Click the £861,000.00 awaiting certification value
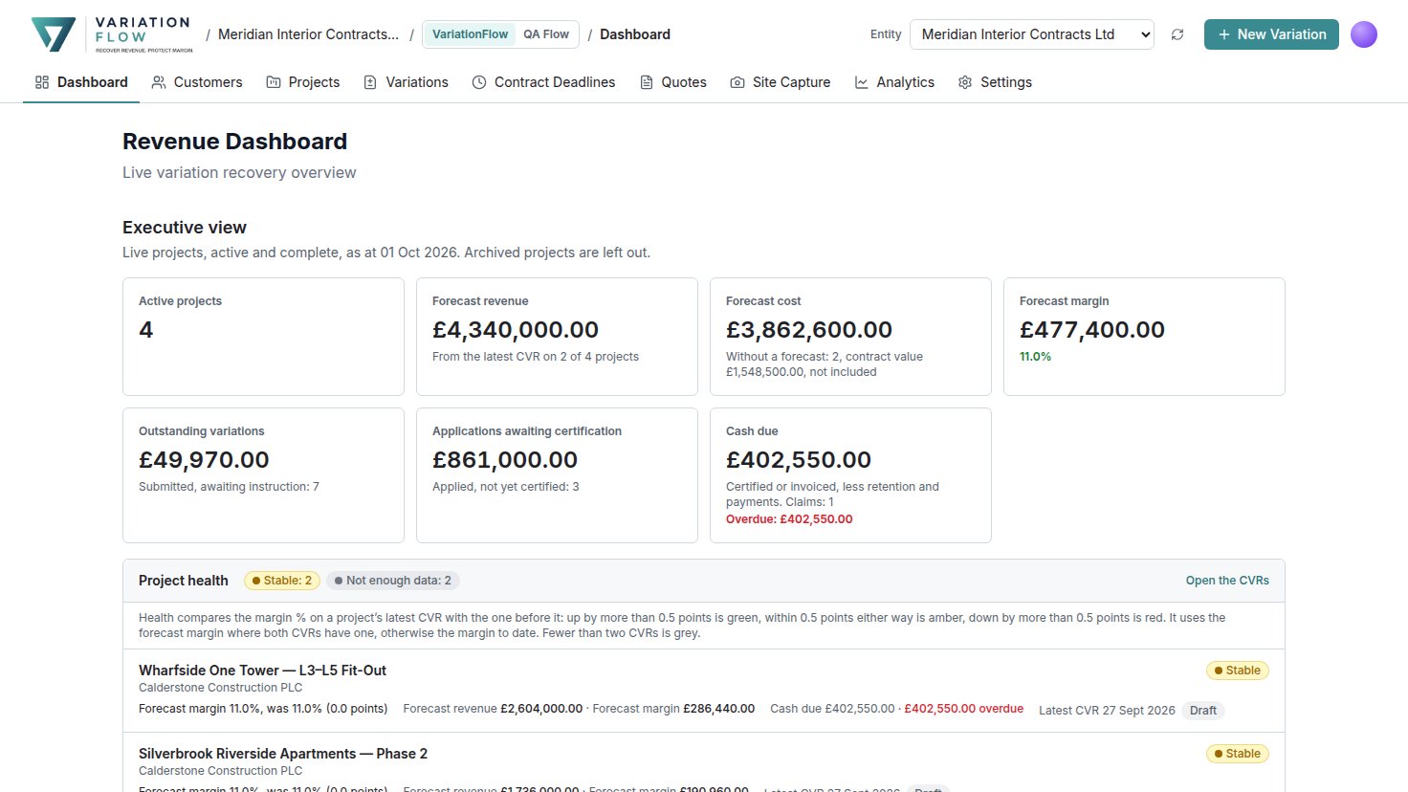Image resolution: width=1408 pixels, height=792 pixels. 505,460
